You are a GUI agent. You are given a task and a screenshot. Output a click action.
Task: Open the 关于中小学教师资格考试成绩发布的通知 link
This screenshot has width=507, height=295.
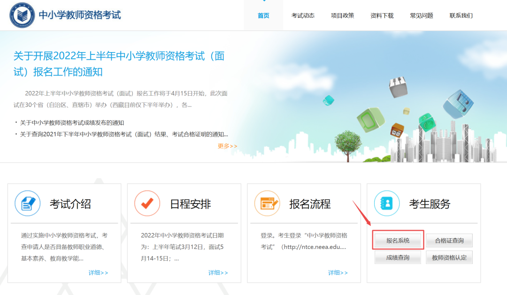(x=72, y=122)
